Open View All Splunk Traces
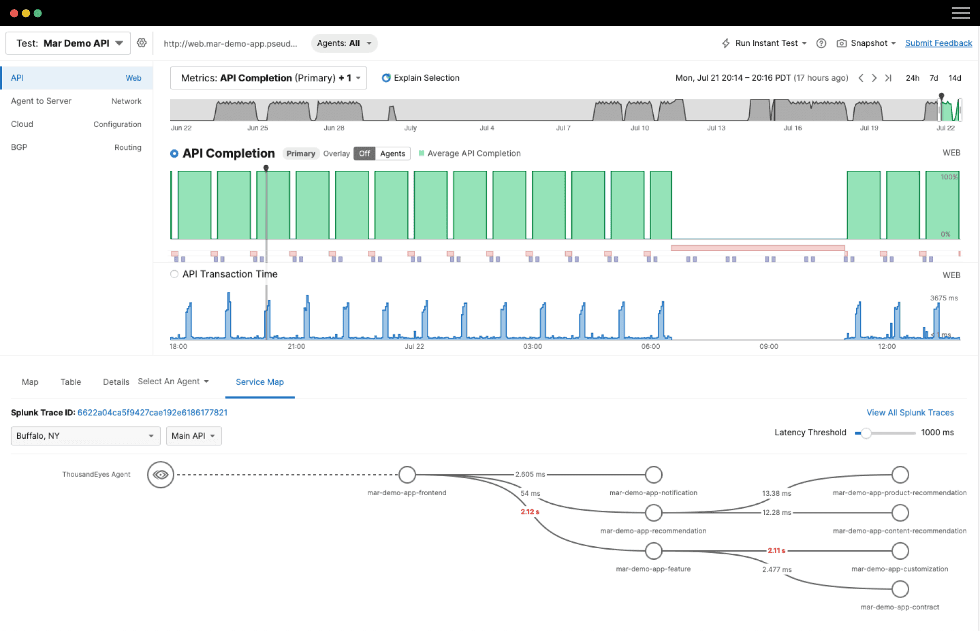Image resolution: width=980 pixels, height=631 pixels. (x=910, y=412)
